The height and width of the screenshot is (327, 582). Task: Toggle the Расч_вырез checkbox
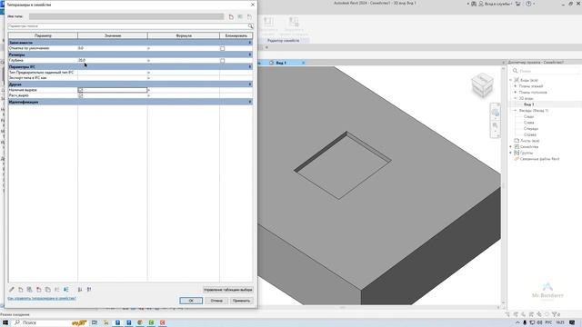(x=81, y=95)
